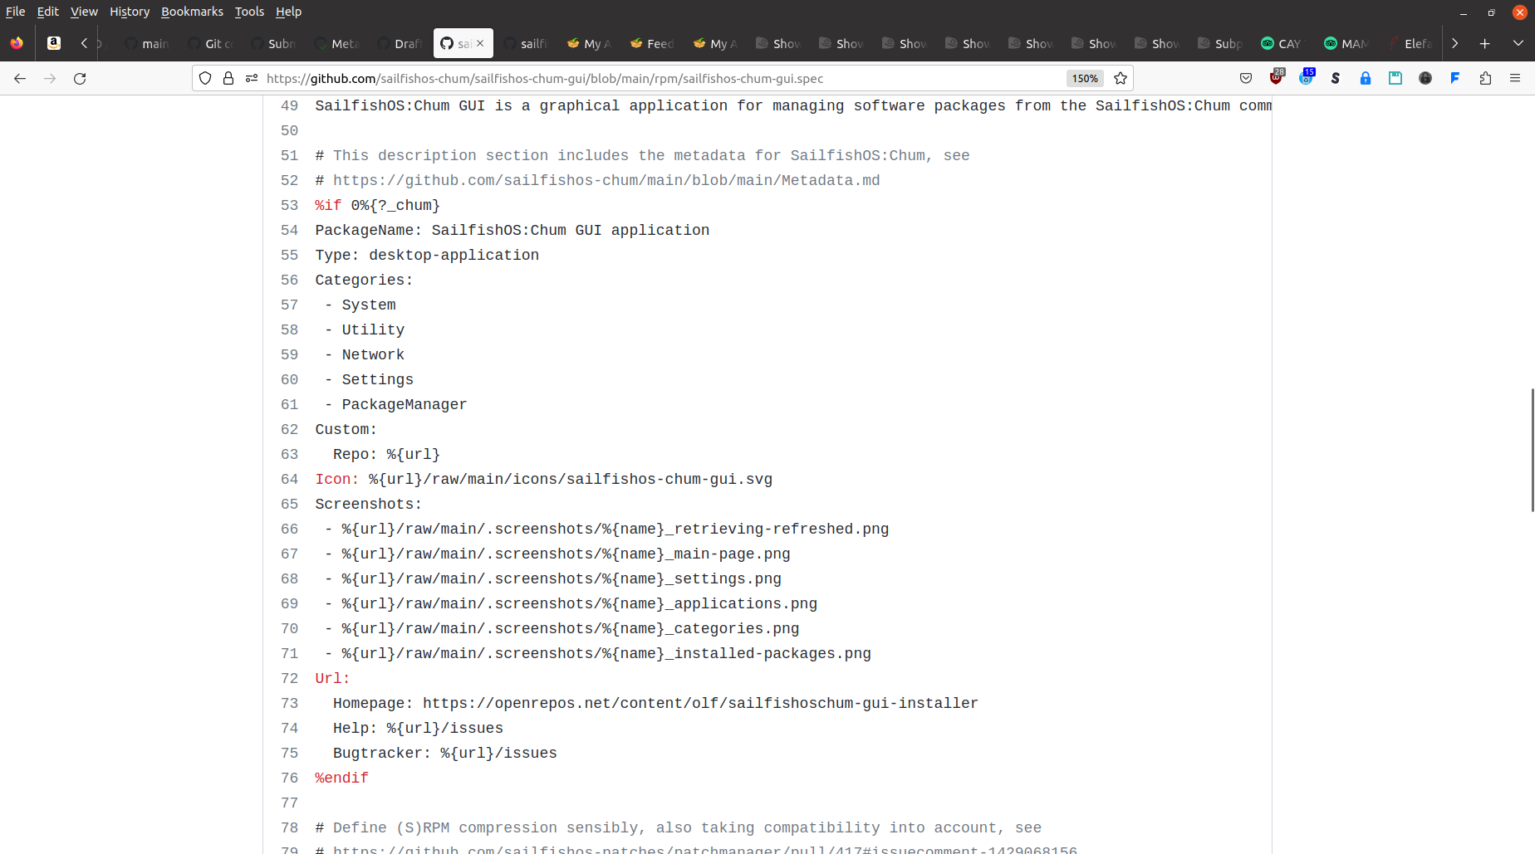Open a new browser tab

[x=1484, y=43]
